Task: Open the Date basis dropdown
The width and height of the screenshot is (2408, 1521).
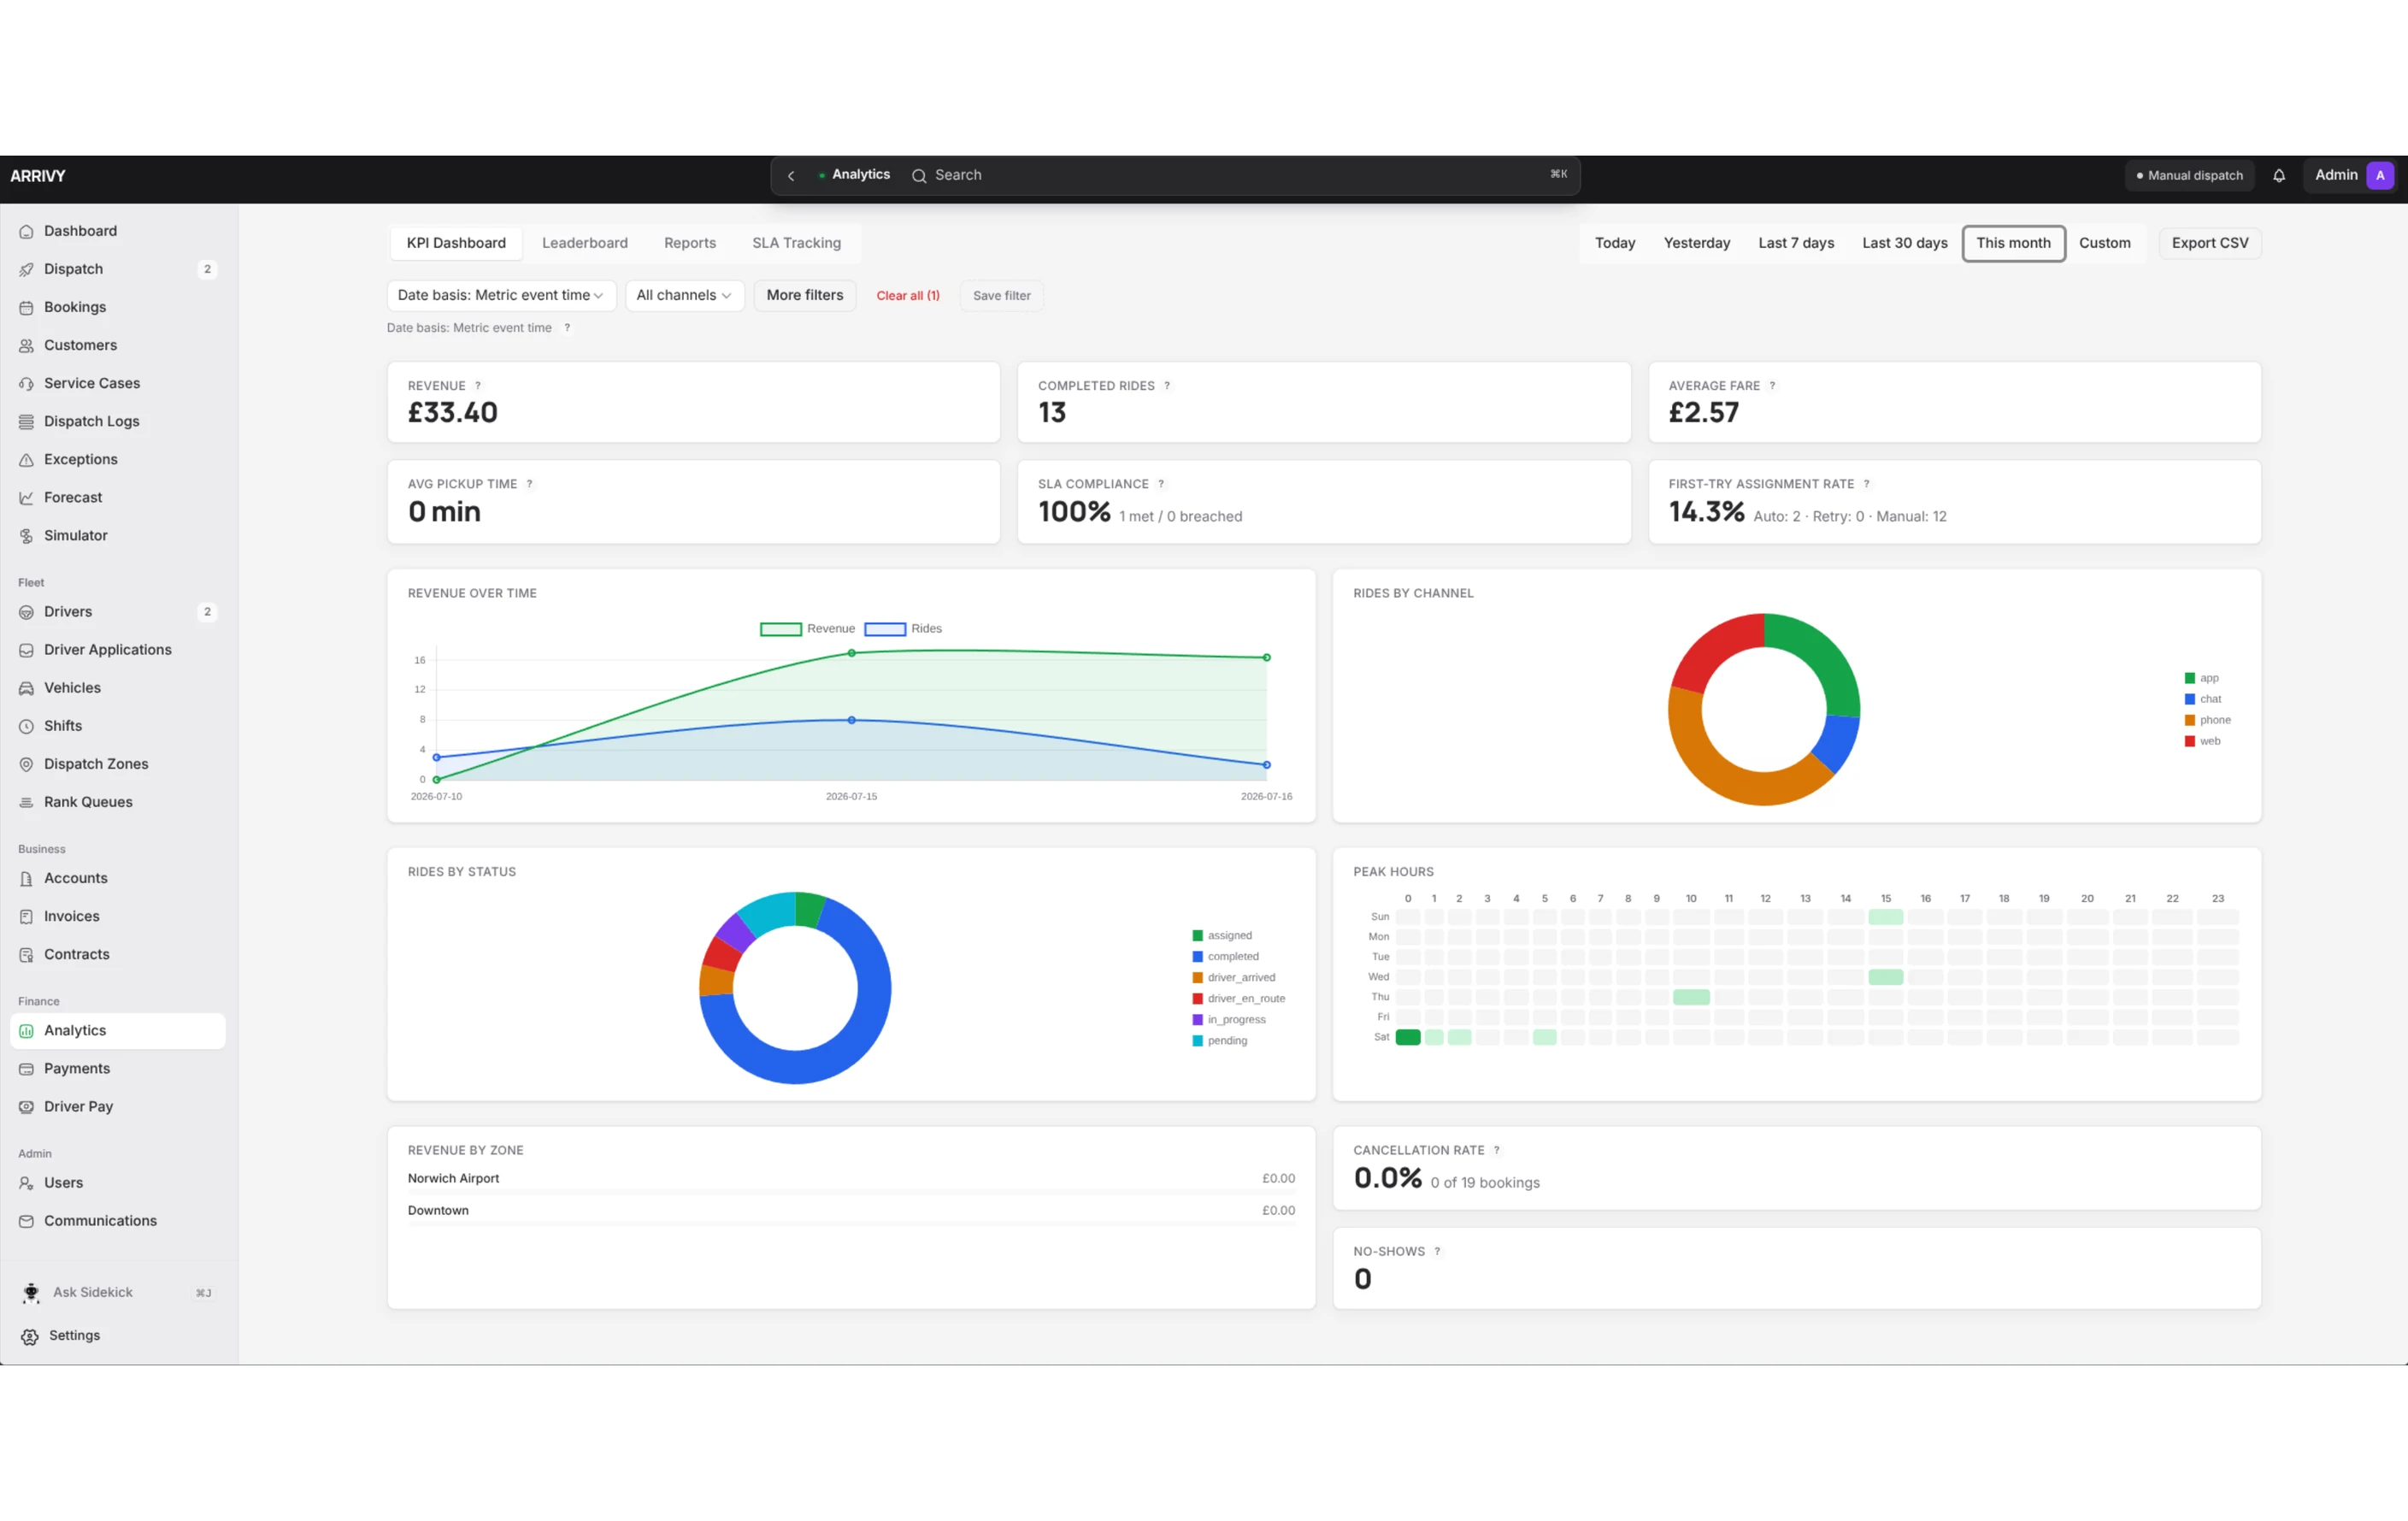Action: (x=501, y=295)
